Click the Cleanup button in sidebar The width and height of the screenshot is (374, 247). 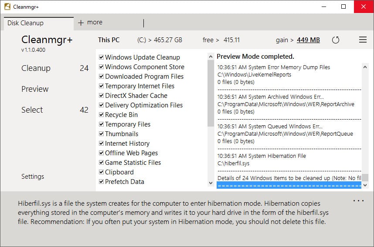[x=36, y=68]
